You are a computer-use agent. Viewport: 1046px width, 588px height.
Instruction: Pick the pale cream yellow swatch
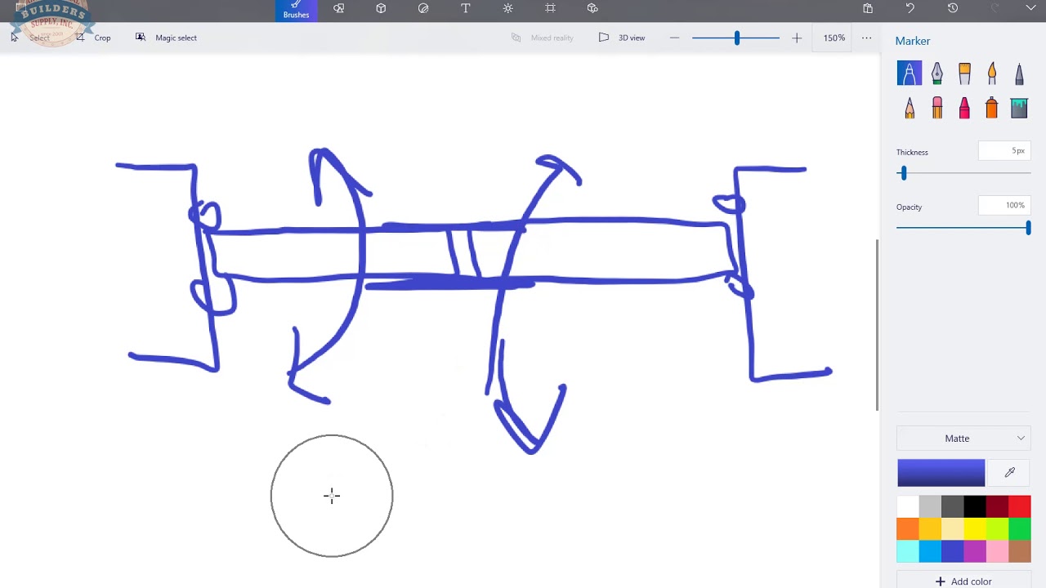point(953,529)
